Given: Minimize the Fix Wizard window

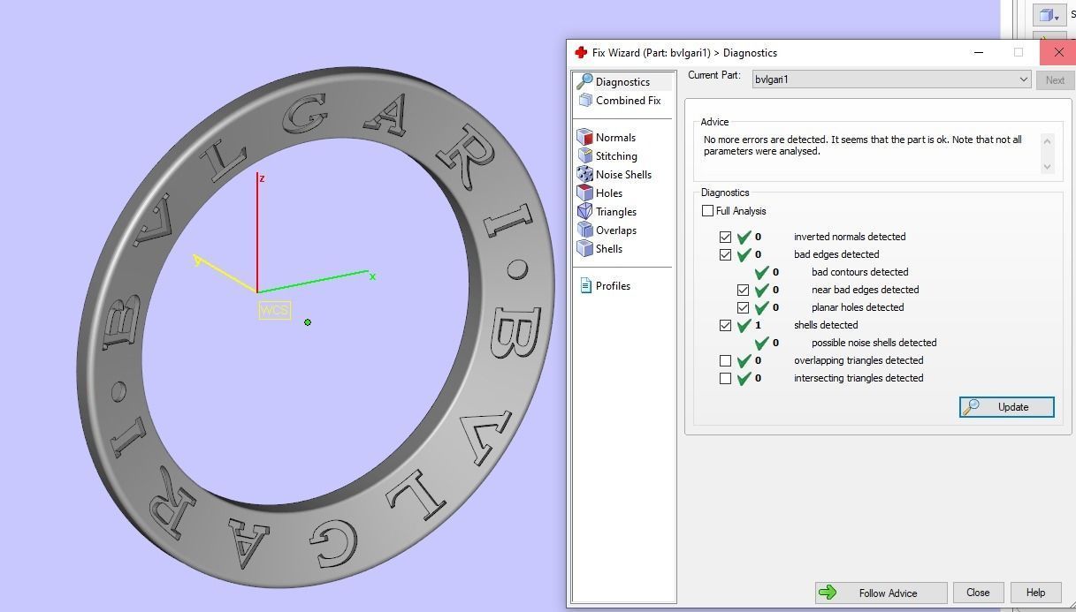Looking at the screenshot, I should click(979, 53).
